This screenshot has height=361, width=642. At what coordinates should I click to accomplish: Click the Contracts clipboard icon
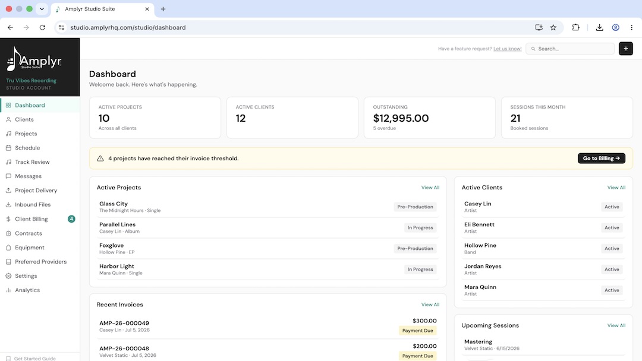(8, 233)
